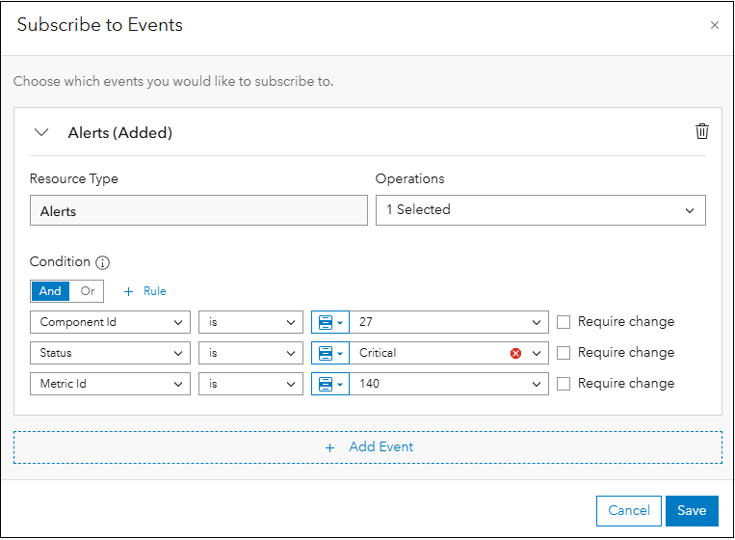The height and width of the screenshot is (540, 735).
Task: Open value type icon for Status row
Action: (x=329, y=353)
